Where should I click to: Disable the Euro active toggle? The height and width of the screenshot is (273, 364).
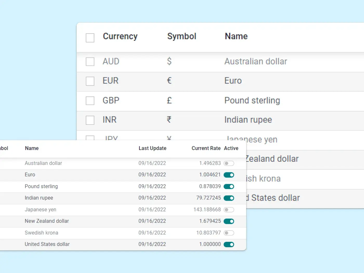(x=229, y=175)
